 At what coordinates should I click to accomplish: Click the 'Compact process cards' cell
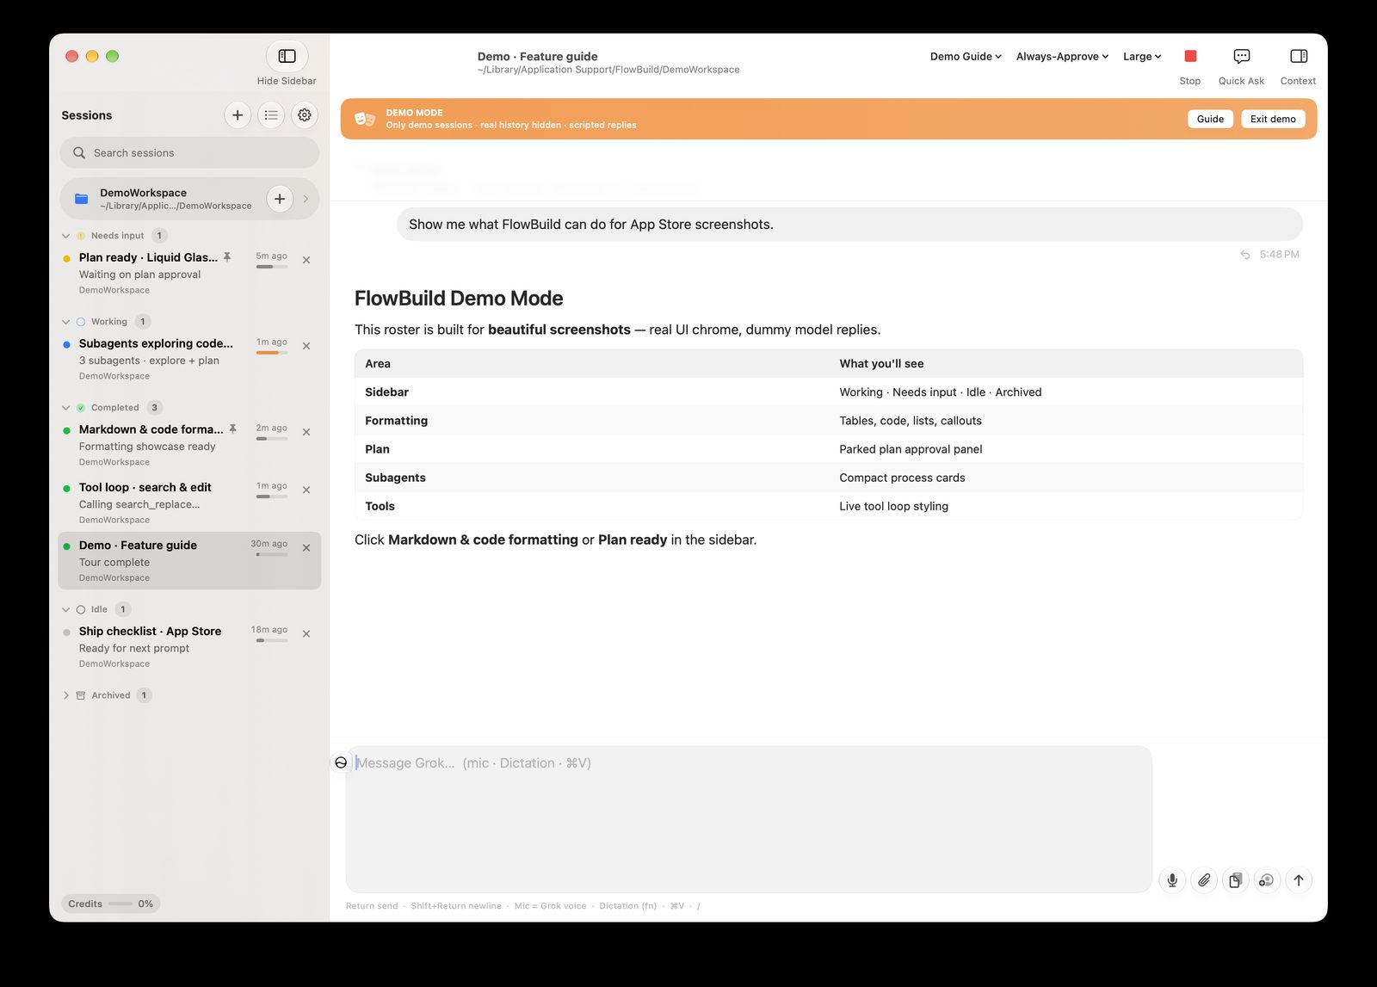point(902,478)
